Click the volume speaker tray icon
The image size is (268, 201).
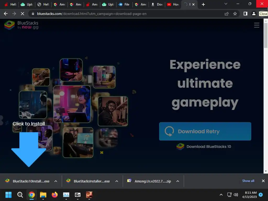(x=236, y=195)
